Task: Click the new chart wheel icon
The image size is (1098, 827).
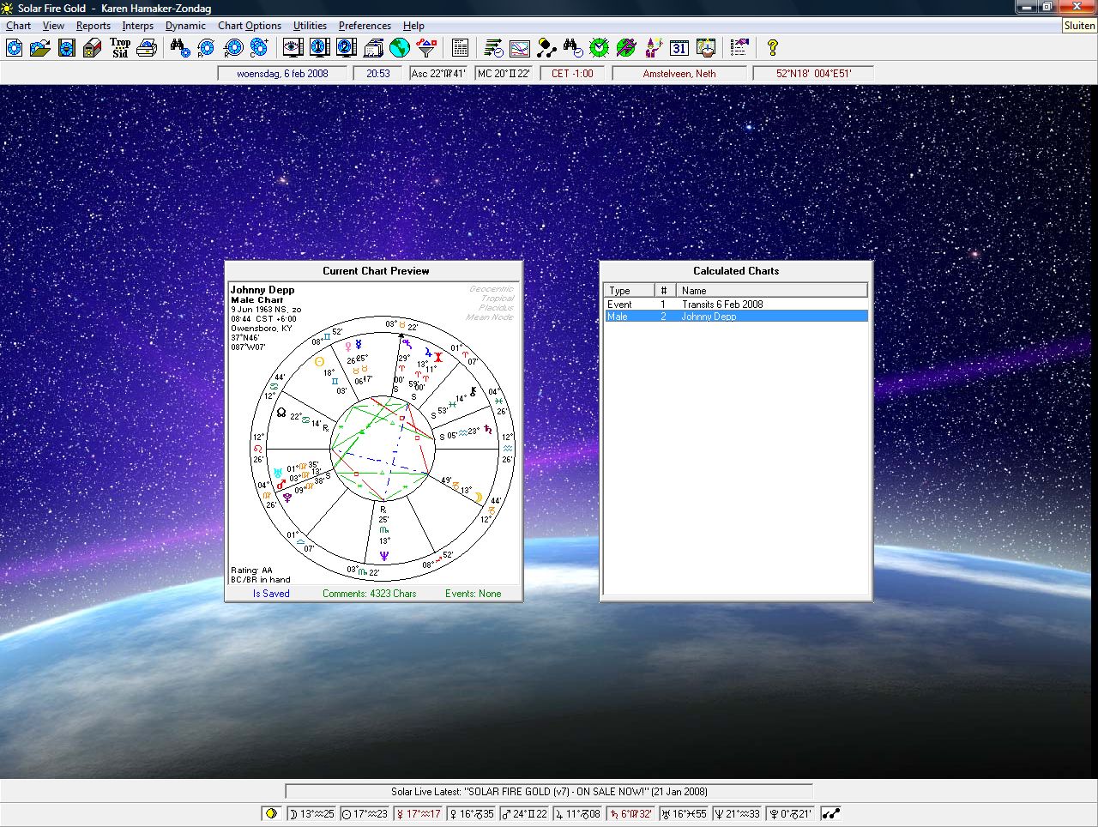Action: point(15,48)
